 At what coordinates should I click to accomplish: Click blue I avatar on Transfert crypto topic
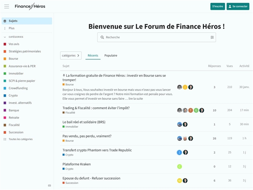(179, 152)
